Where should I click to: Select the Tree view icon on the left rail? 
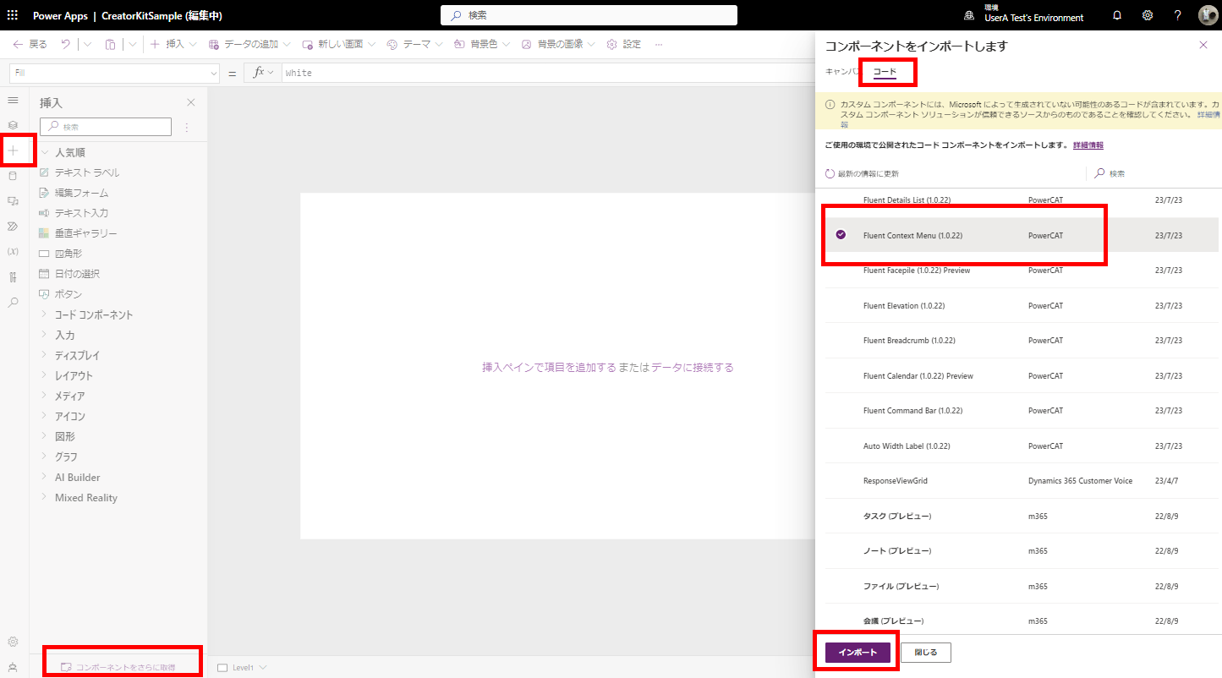tap(13, 123)
